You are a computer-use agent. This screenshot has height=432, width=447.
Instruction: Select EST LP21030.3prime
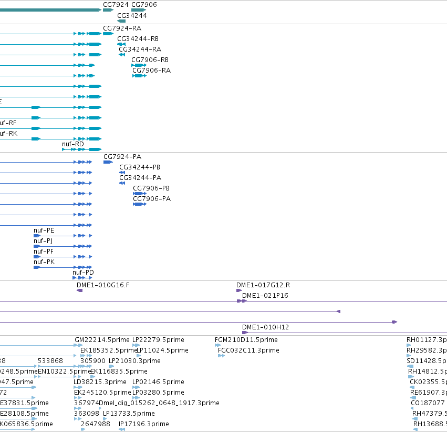(134, 361)
